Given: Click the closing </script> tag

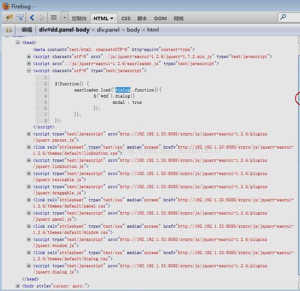Looking at the screenshot, I should coord(43,127).
